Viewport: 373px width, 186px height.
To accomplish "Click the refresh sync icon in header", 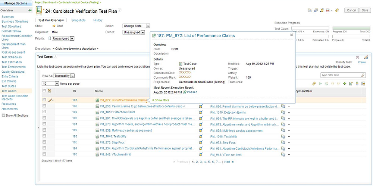I will point(322,10).
